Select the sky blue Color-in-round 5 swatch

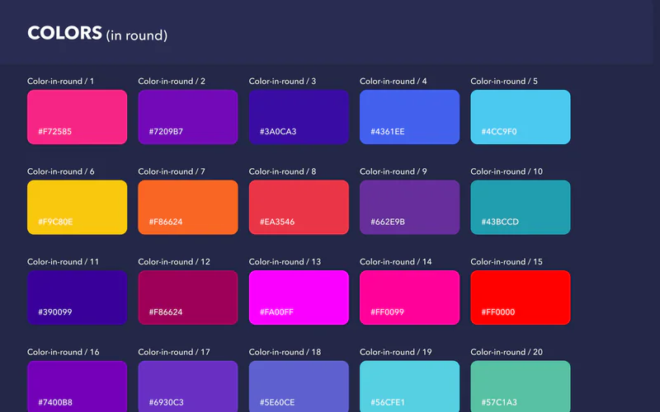521,117
